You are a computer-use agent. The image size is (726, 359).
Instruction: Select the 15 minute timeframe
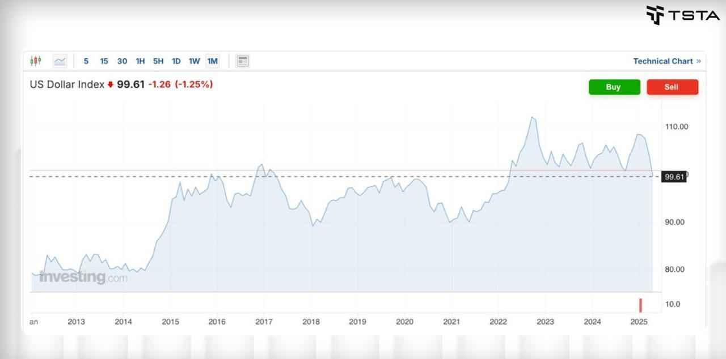point(104,61)
